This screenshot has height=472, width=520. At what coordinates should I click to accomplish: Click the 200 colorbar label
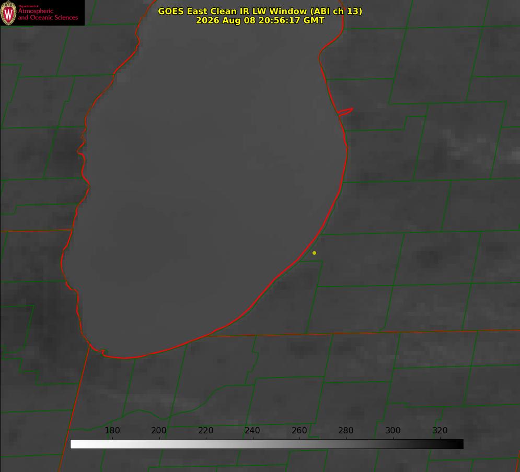(x=159, y=431)
